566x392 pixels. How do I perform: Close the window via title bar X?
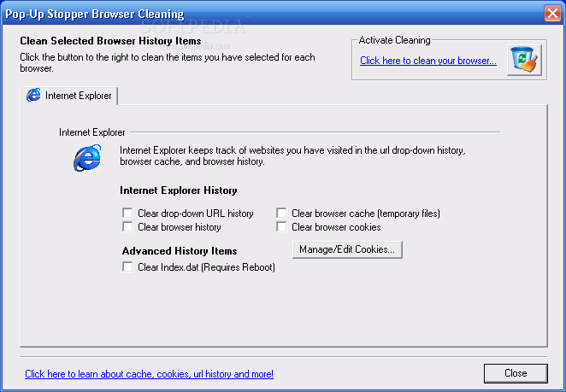552,14
